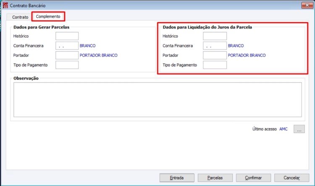Image resolution: width=315 pixels, height=186 pixels.
Task: Click Histórico field under Liquidação do Juros
Action: click(215, 36)
